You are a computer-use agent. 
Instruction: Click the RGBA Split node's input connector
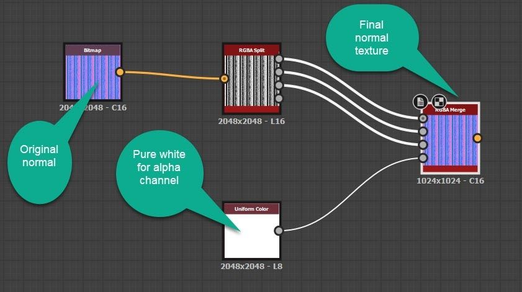[225, 79]
